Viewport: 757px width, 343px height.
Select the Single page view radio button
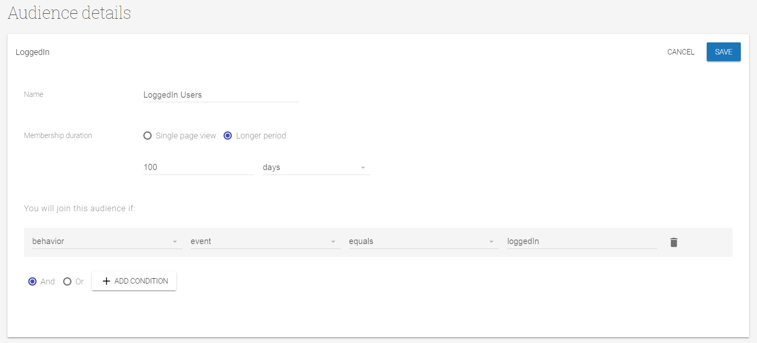tap(147, 136)
